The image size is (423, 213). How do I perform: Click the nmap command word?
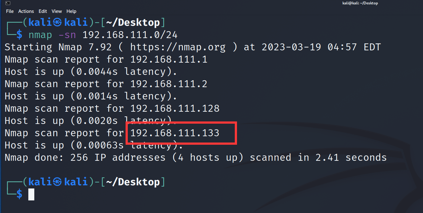tap(40, 35)
